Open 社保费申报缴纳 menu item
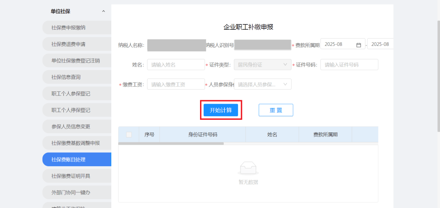The height and width of the screenshot is (208, 440). (77, 28)
